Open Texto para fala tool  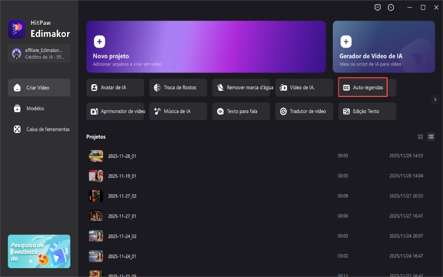pos(241,111)
